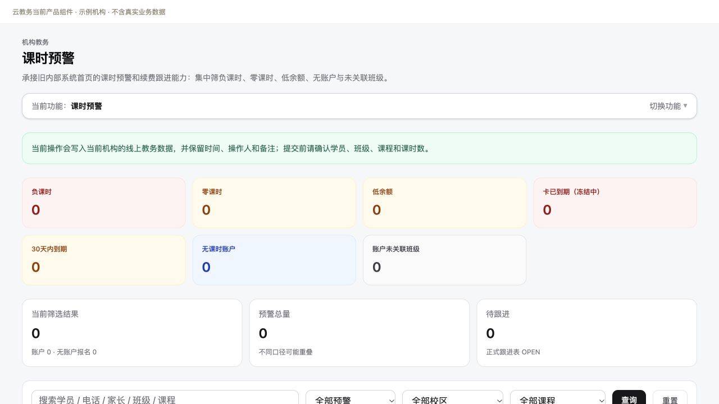Select the 负课时 warning card

click(104, 203)
